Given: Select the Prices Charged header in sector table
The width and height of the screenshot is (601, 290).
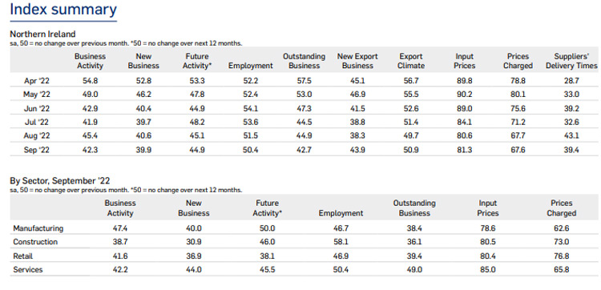Looking at the screenshot, I should (x=561, y=208).
